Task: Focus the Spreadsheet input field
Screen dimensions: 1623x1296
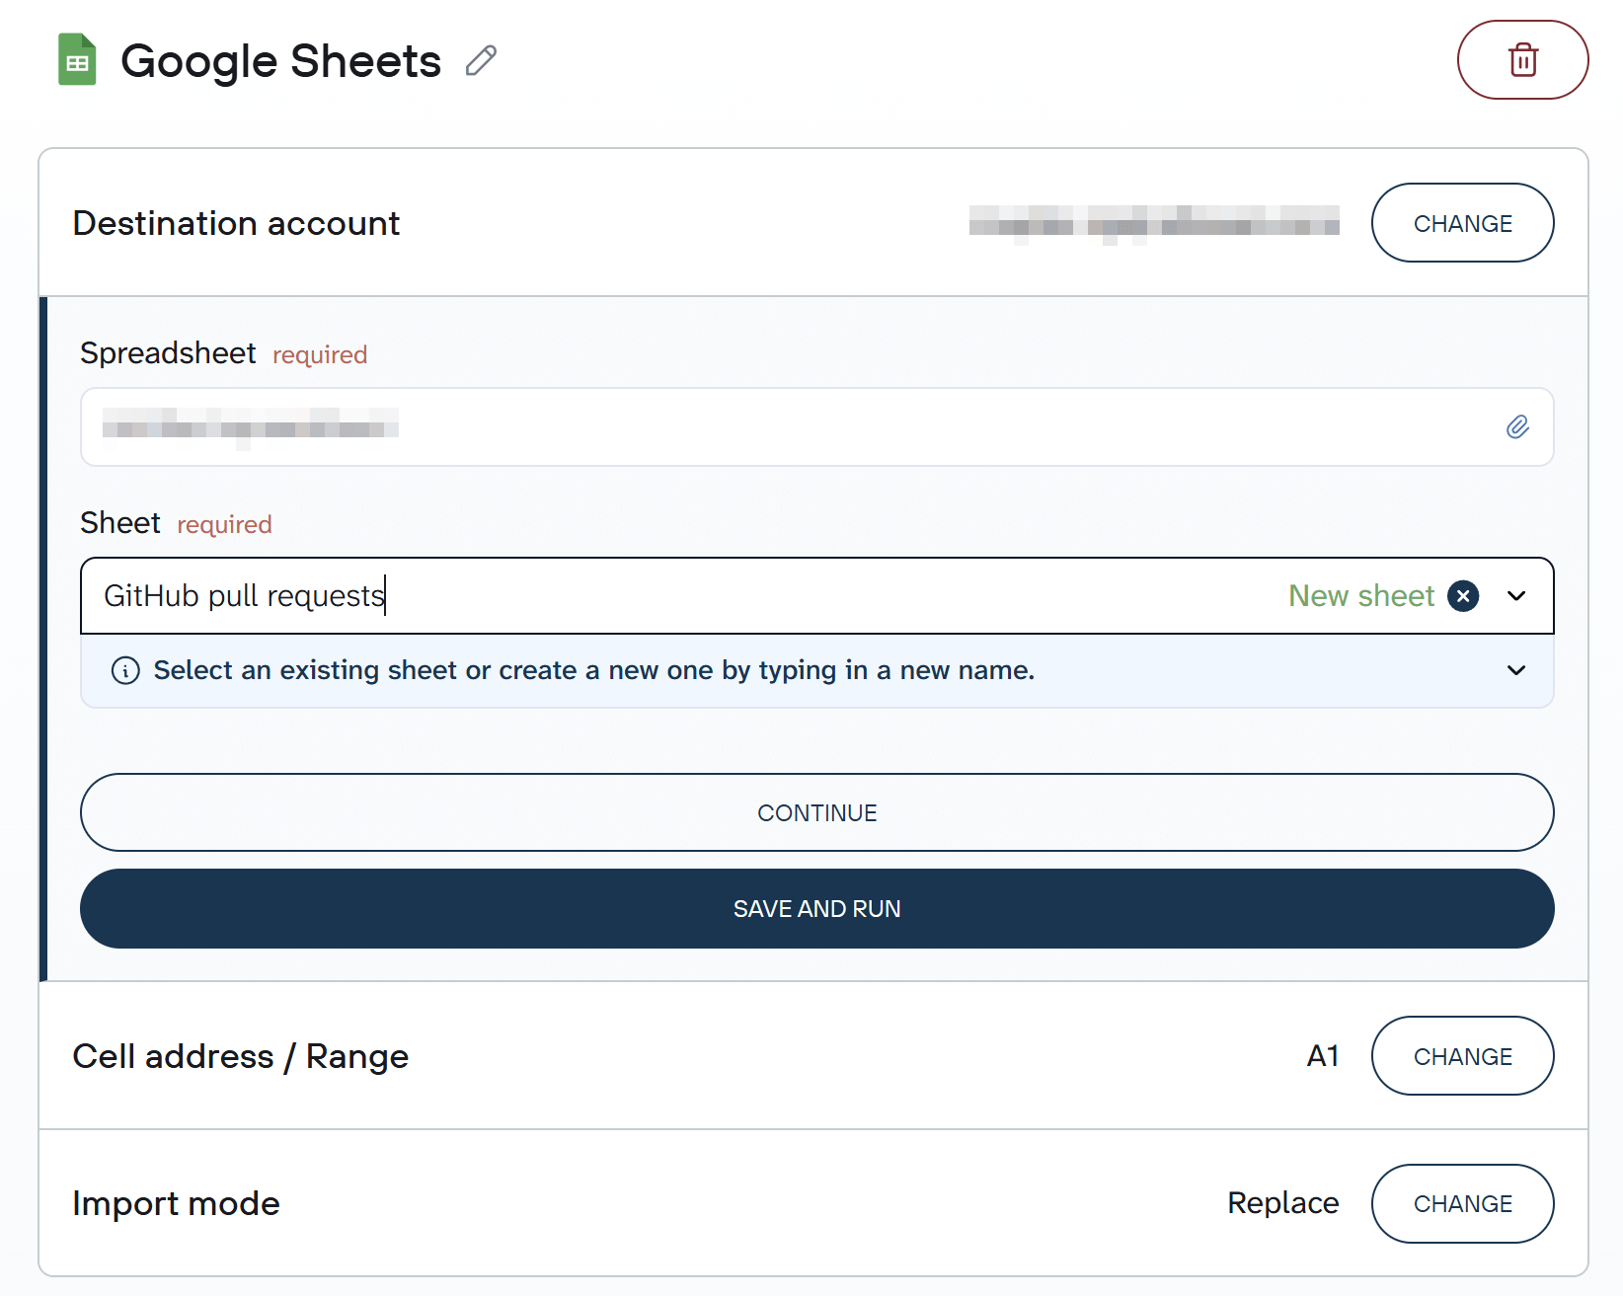Action: (816, 426)
